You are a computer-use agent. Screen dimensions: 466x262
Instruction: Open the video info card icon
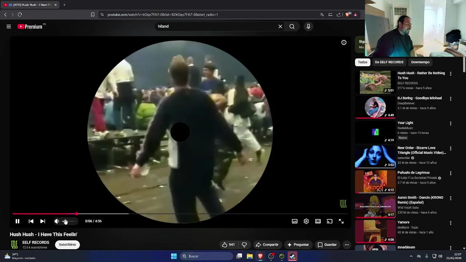pos(344,43)
